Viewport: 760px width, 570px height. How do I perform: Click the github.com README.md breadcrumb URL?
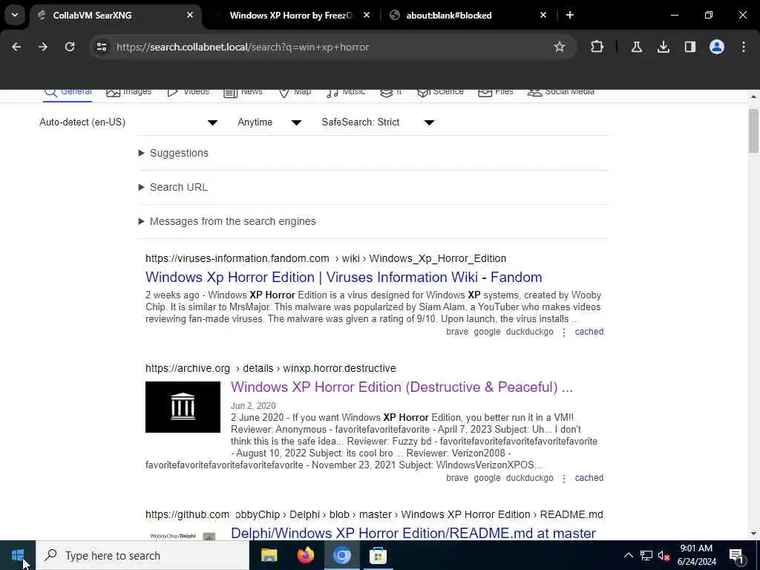tap(374, 515)
